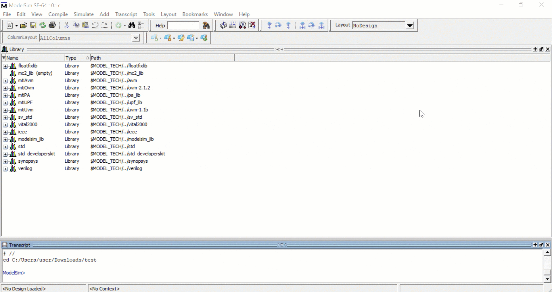Click the Find binoculars icon

[132, 25]
